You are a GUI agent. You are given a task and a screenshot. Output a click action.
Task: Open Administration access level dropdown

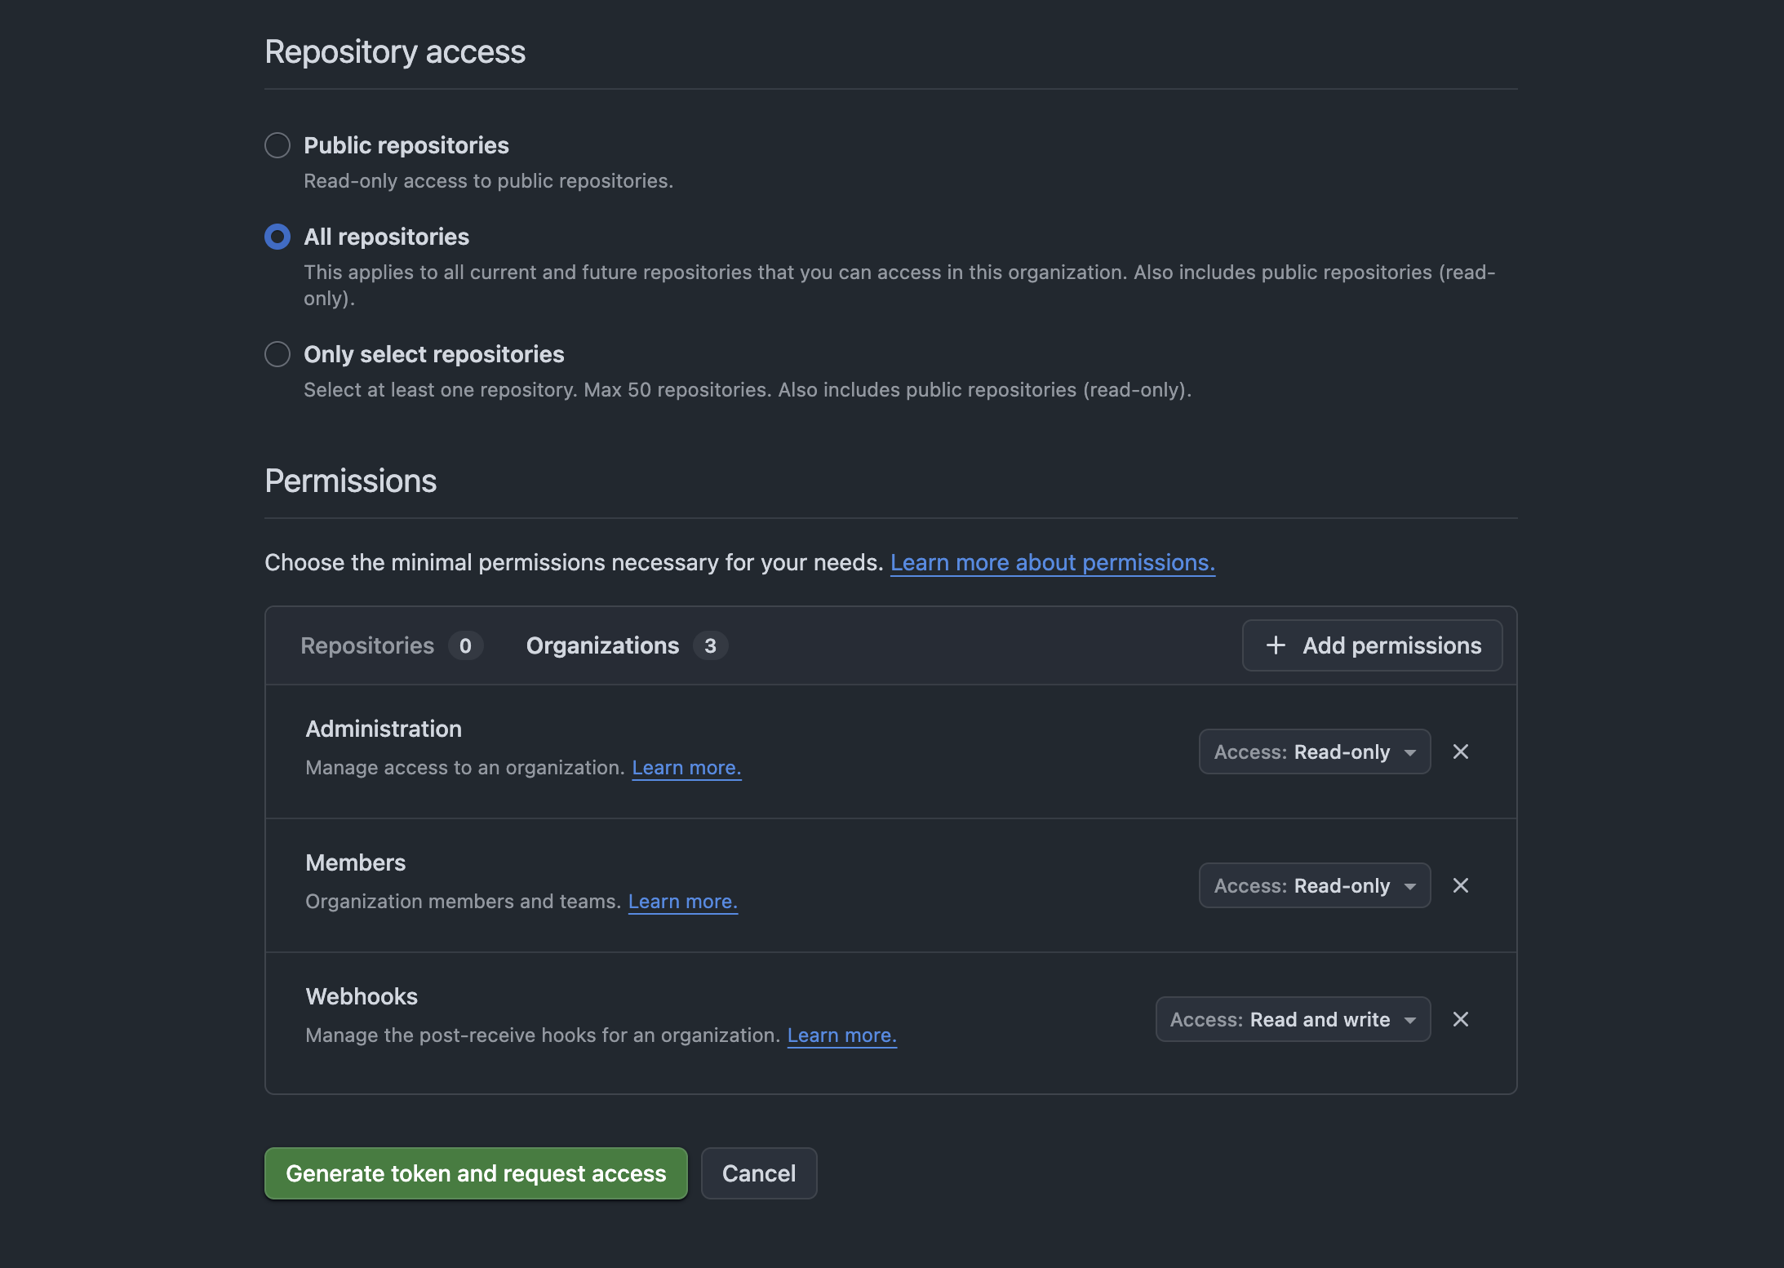(1314, 751)
